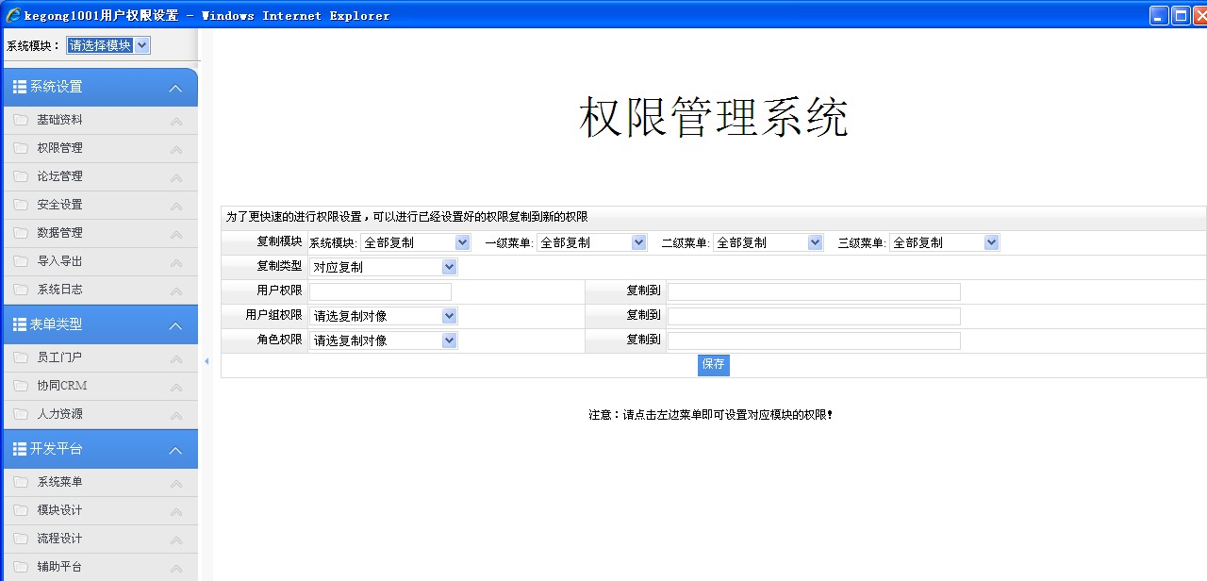
Task: Click the list icon on 系统设置 header
Action: point(19,87)
